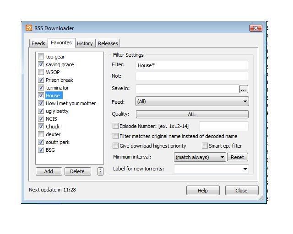Click the RSS feed icon in title bar
293x234 pixels.
29,28
